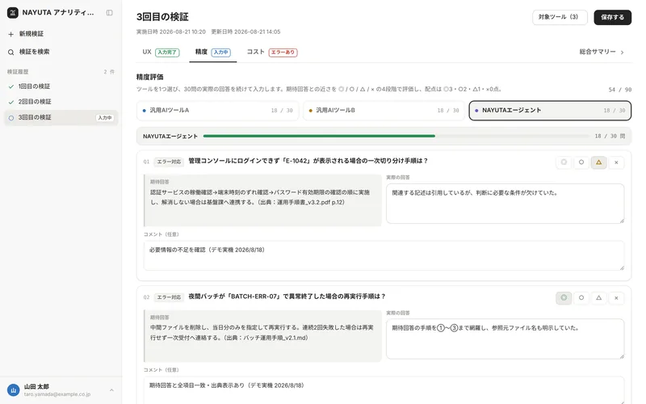
Task: Click the 実際の回答 field for question 02
Action: [x=505, y=339]
